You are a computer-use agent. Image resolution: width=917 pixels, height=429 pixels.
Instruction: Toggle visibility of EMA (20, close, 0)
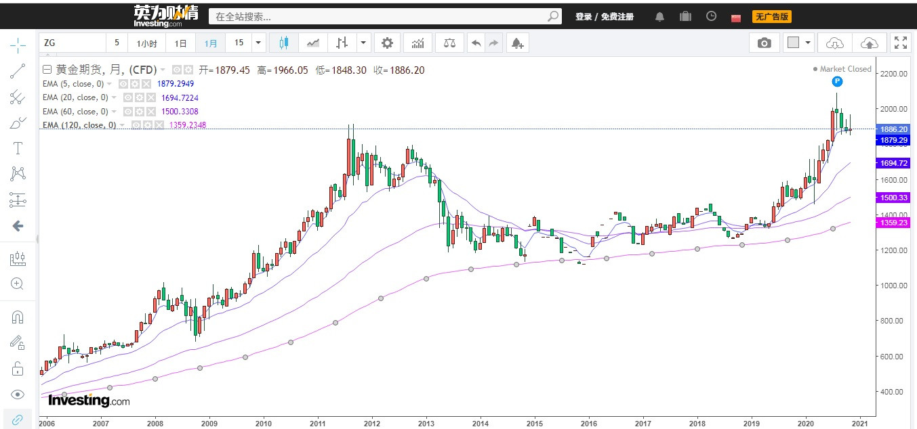[128, 97]
